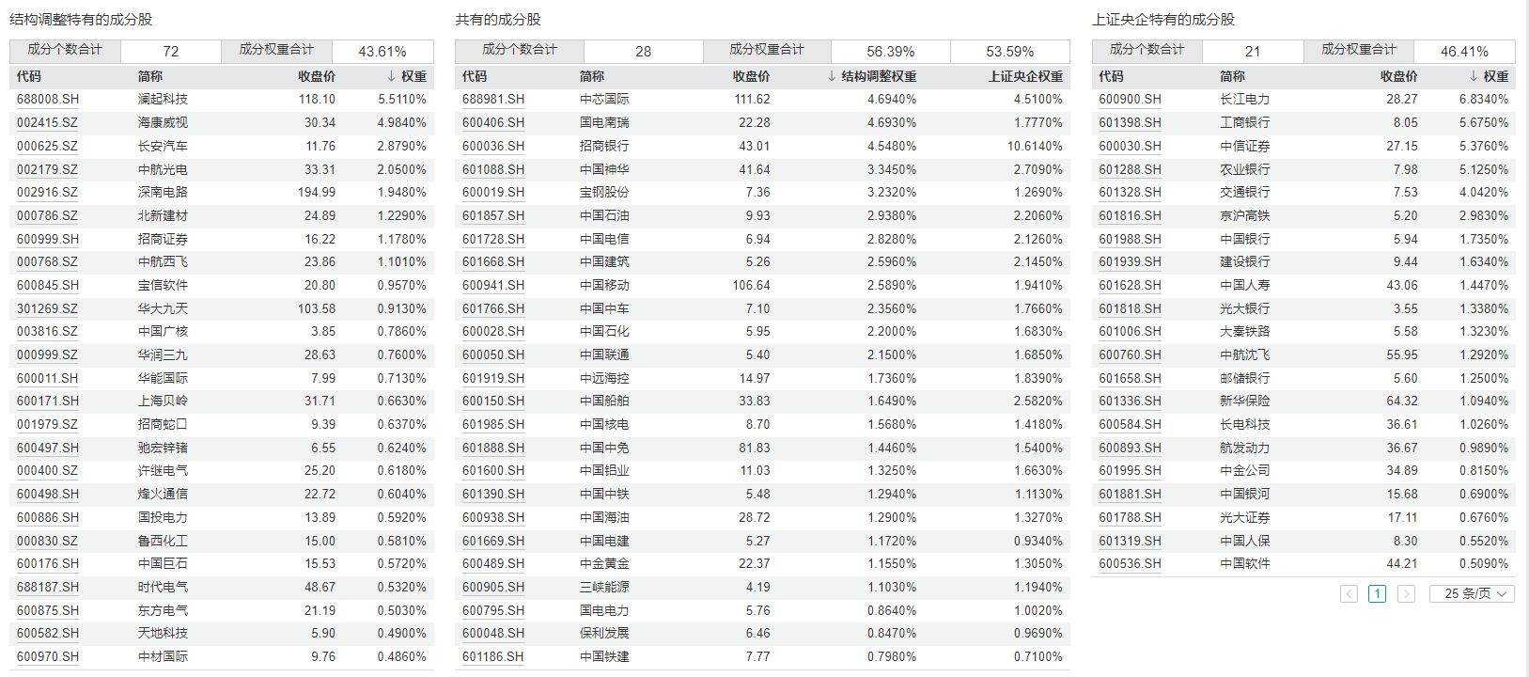This screenshot has height=677, width=1529.
Task: Open stock code 688008.SH 澜起科技
Action: coord(48,99)
